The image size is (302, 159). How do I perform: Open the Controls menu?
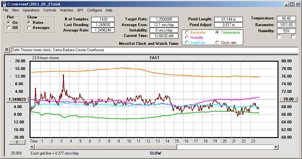[50, 10]
